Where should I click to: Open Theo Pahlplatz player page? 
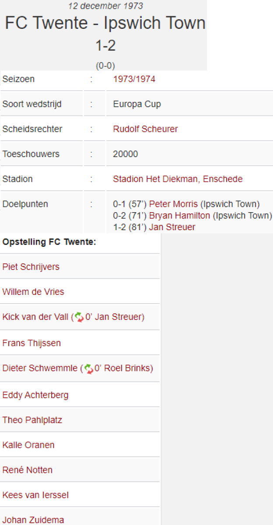tap(32, 420)
